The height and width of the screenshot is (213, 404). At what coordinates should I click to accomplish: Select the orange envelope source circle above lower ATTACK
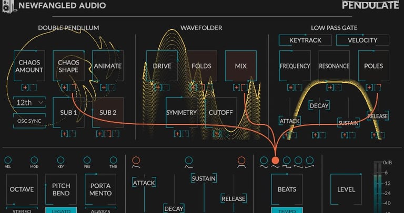point(136,161)
